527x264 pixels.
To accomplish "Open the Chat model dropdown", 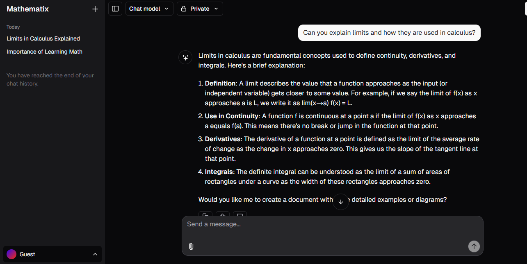I will pyautogui.click(x=149, y=9).
